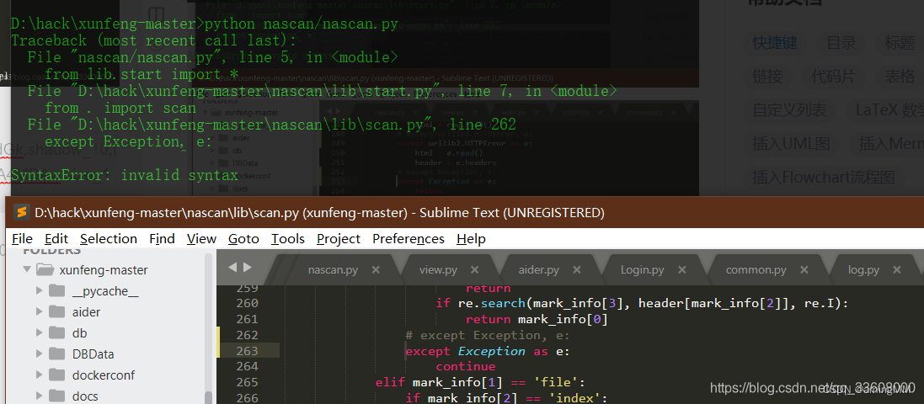
Task: Expand the dockerconf folder arrow
Action: click(x=39, y=375)
